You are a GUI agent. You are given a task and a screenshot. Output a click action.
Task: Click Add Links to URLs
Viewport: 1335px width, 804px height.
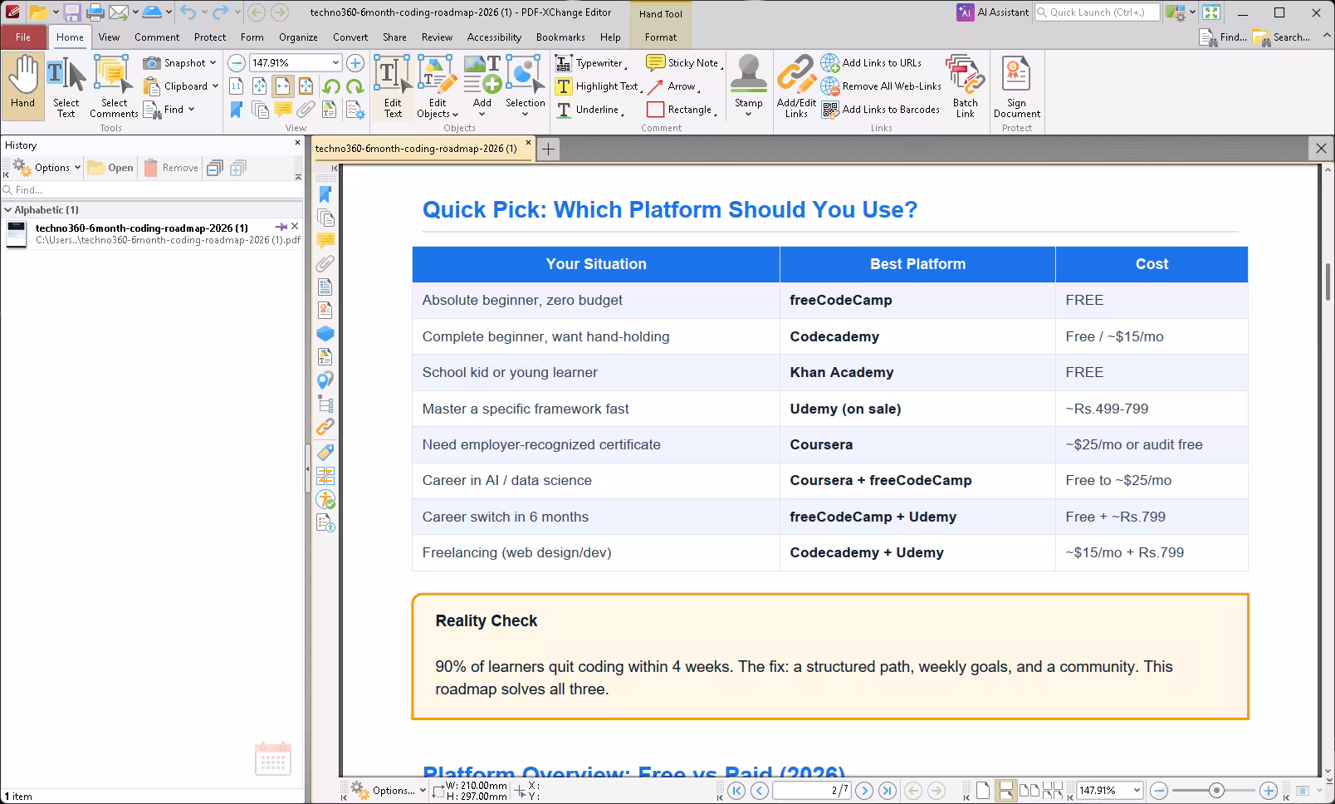tap(872, 63)
